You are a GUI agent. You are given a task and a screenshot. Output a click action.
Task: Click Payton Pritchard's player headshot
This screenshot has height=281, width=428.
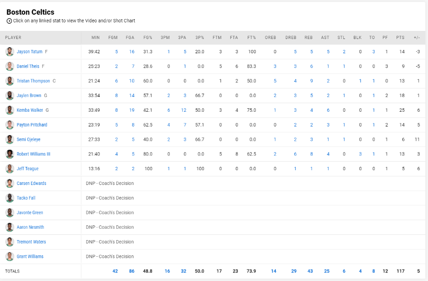coord(10,125)
